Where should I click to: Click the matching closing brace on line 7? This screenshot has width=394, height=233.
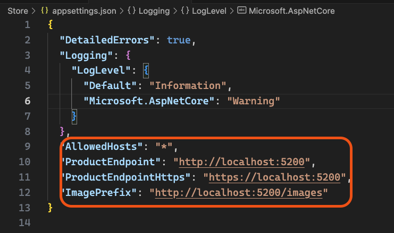tap(74, 116)
